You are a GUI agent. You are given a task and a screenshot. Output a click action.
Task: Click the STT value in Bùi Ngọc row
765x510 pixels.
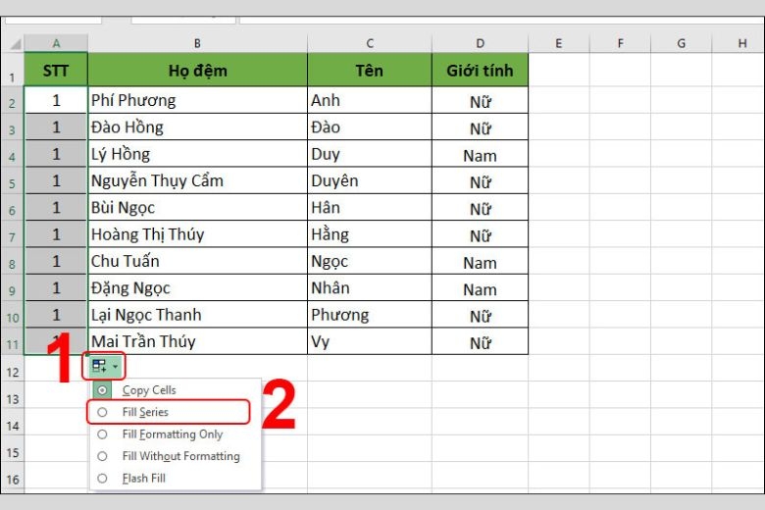pos(56,207)
